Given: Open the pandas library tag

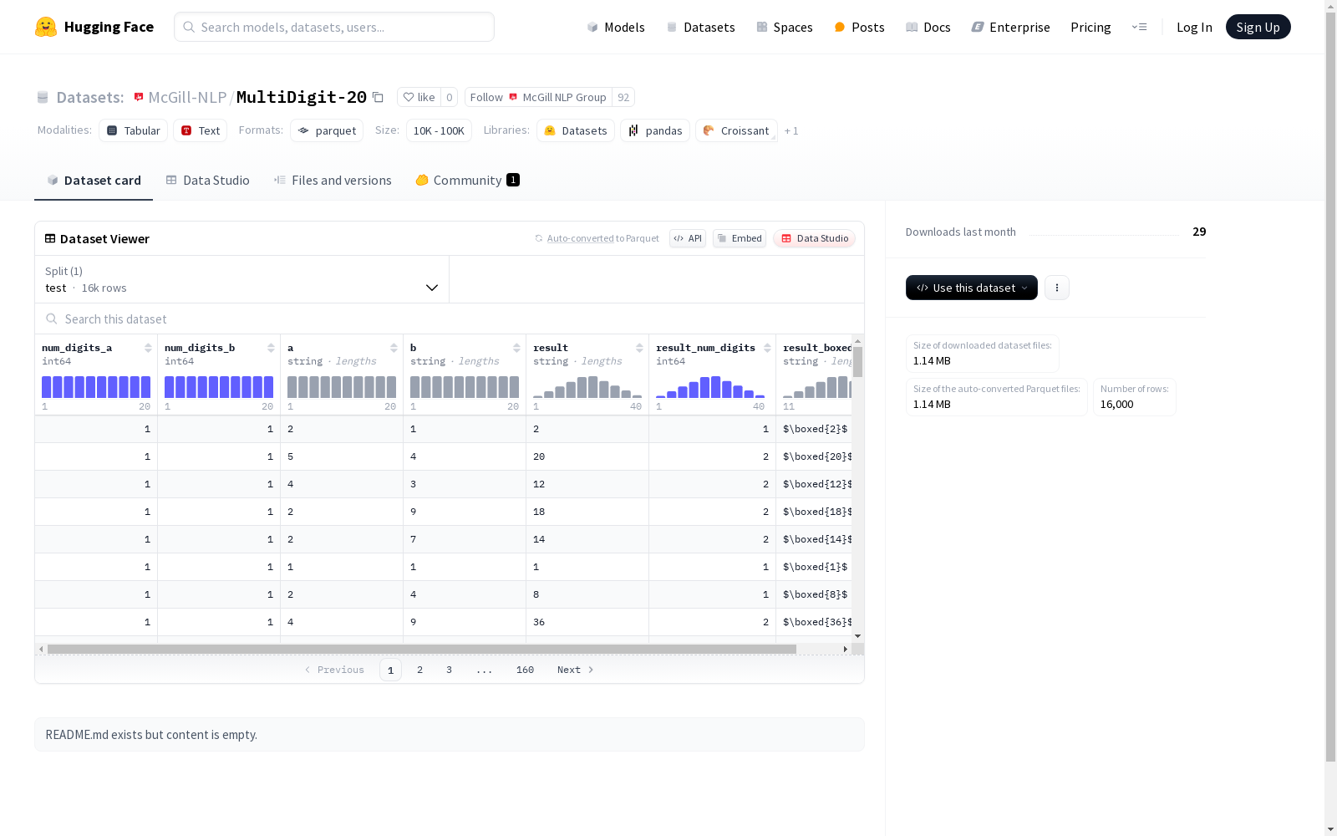Looking at the screenshot, I should coord(655,130).
